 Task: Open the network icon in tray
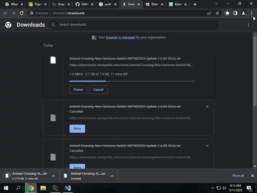[219, 188]
